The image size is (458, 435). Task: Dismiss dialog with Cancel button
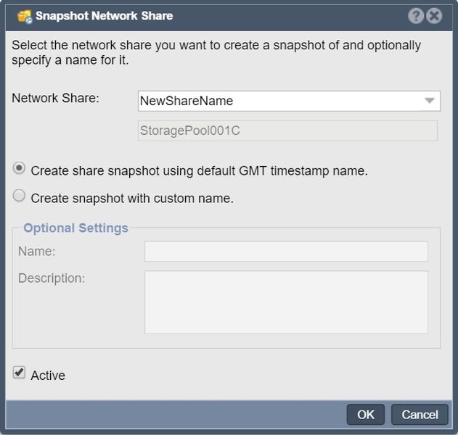click(420, 414)
